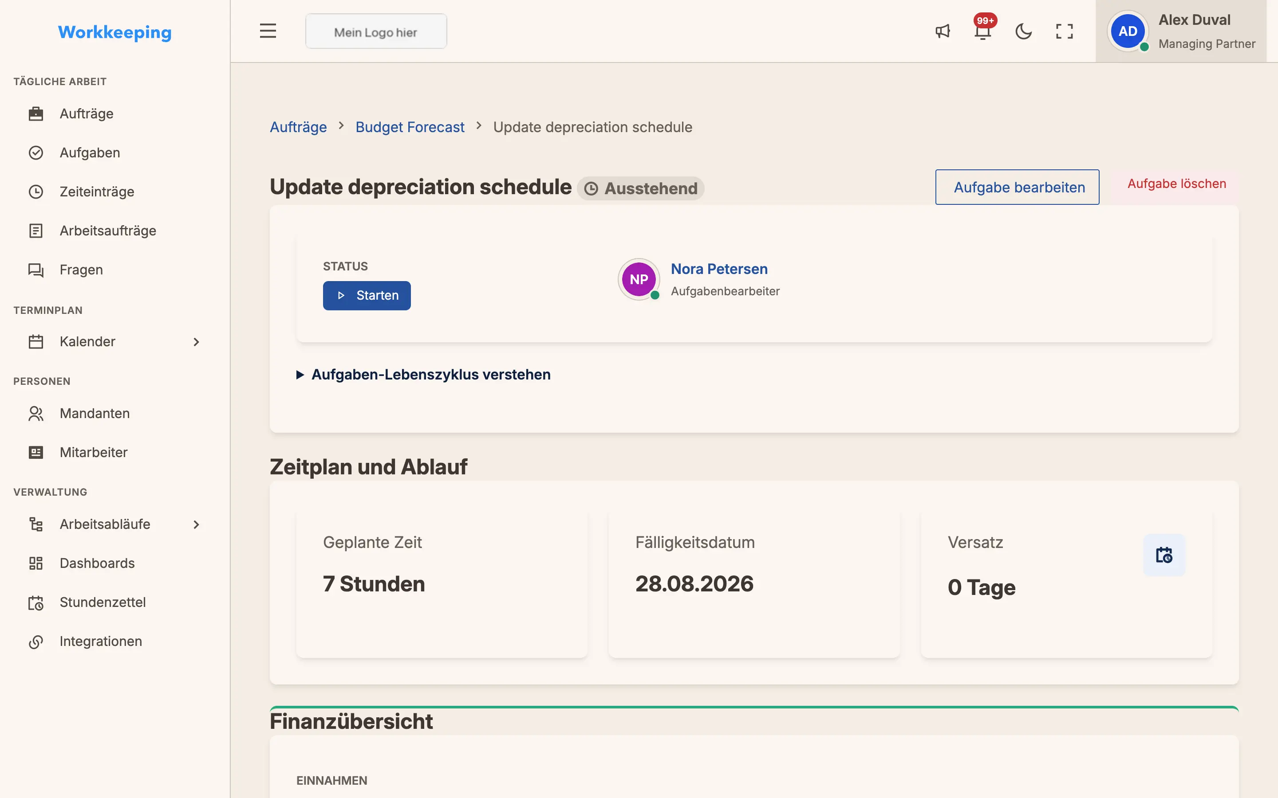Enter fullscreen mode icon
Screen dimensions: 1278x798
tap(1064, 31)
